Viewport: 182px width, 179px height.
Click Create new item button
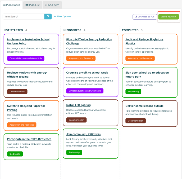[x=169, y=17]
